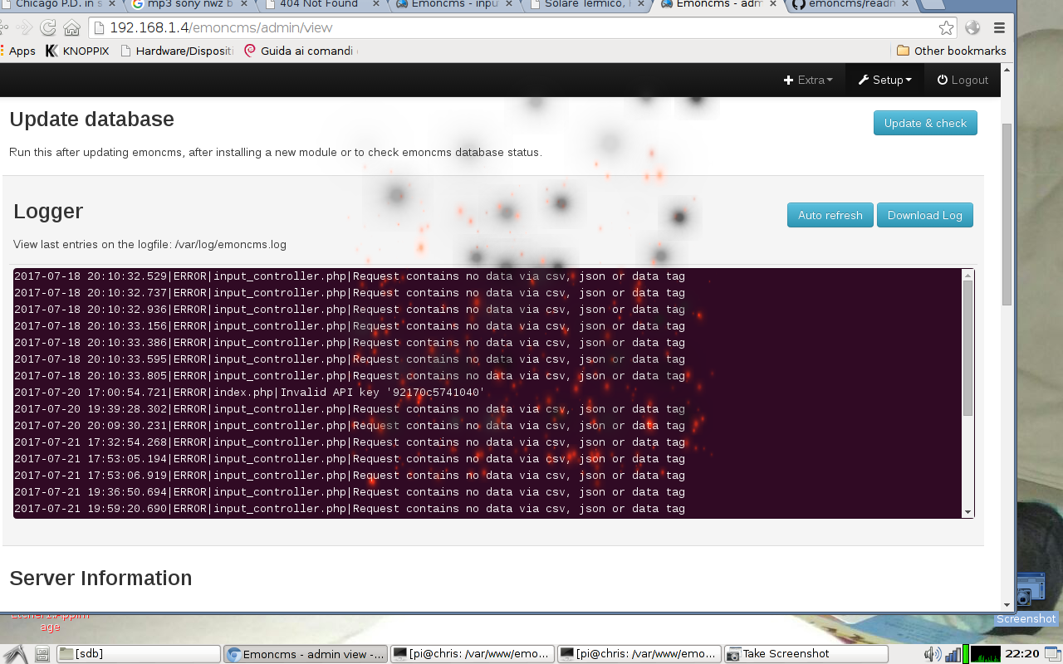Open the Screenshot desktop icon

(x=1026, y=598)
